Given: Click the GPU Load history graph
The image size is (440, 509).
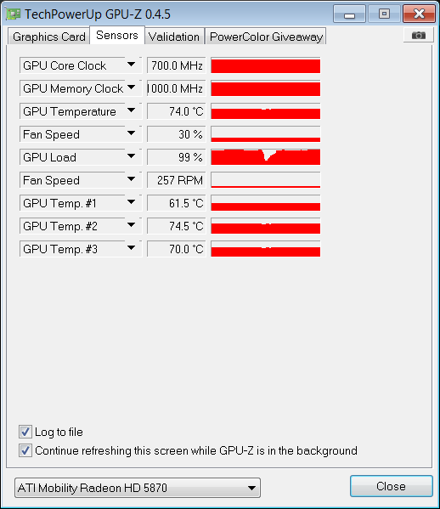Looking at the screenshot, I should coord(265,157).
